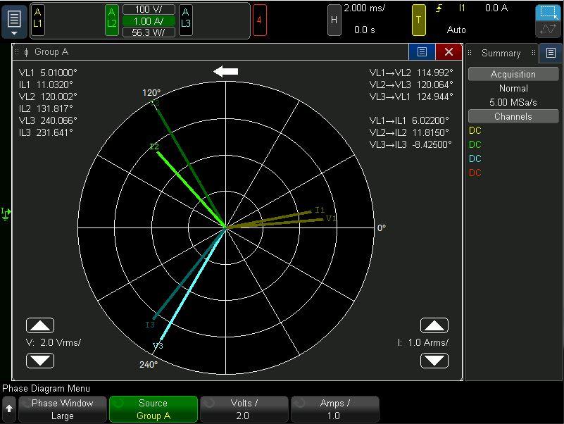Open the horizontal H timebase settings
The height and width of the screenshot is (424, 564).
335,20
